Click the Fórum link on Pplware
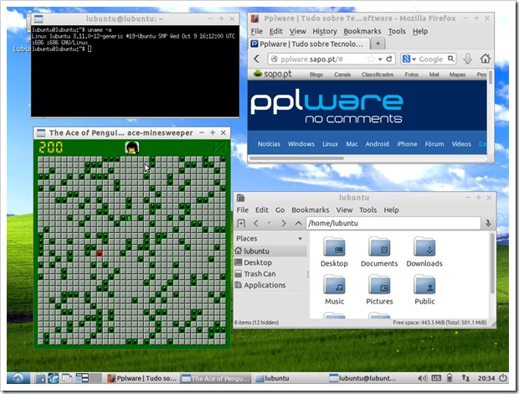This screenshot has height=394, width=519. click(434, 144)
